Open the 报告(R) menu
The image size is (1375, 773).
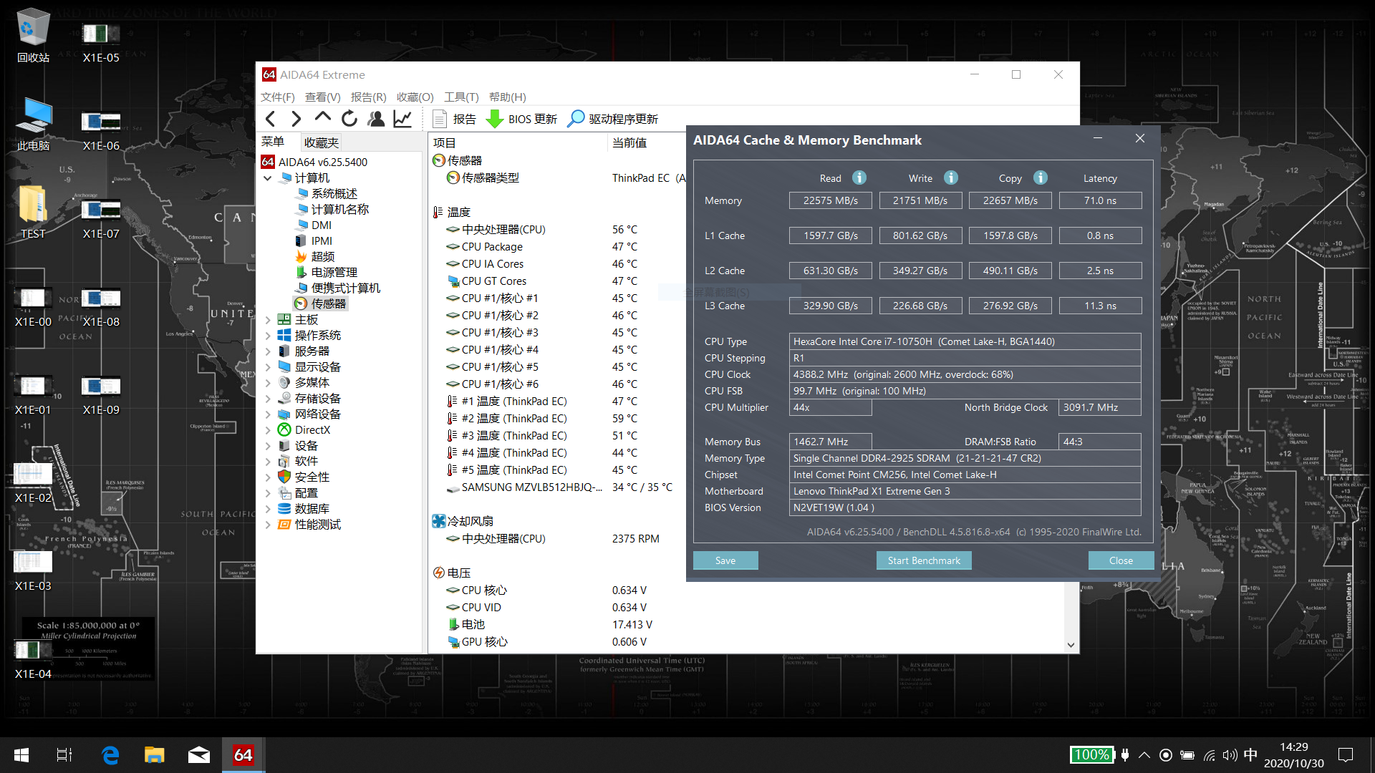click(x=369, y=97)
